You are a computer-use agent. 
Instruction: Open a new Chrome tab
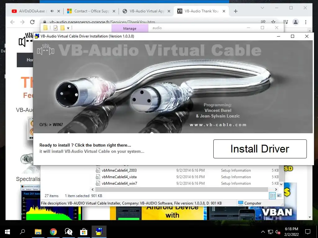[235, 11]
